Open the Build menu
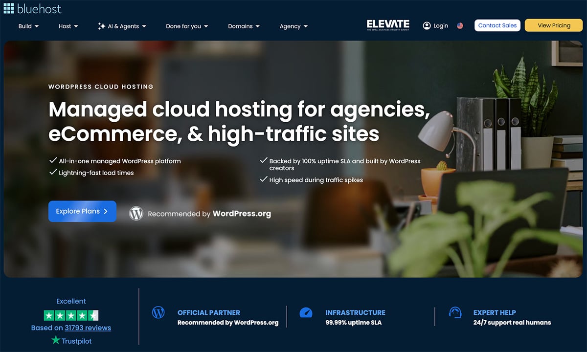The image size is (587, 352). pos(29,26)
